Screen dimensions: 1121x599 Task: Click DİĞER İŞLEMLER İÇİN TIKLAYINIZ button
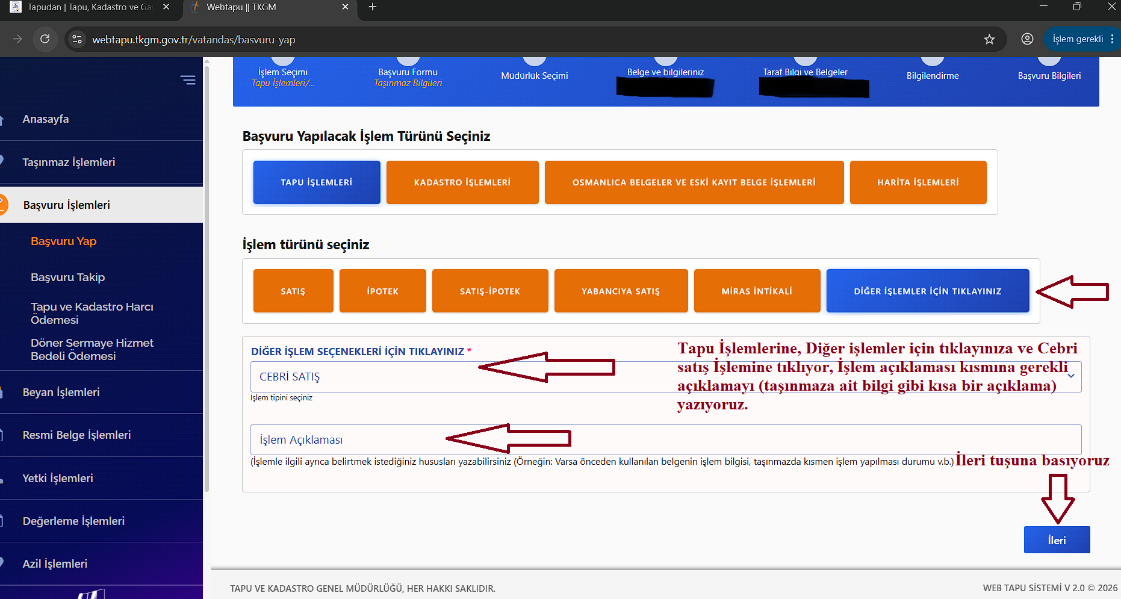pyautogui.click(x=928, y=291)
